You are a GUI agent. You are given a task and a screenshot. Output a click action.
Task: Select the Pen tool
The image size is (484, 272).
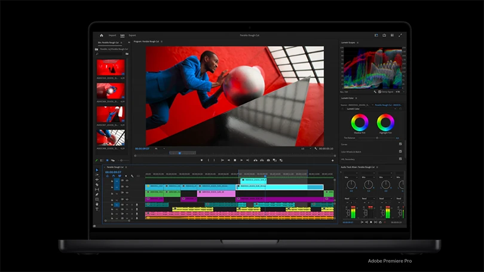(97, 194)
